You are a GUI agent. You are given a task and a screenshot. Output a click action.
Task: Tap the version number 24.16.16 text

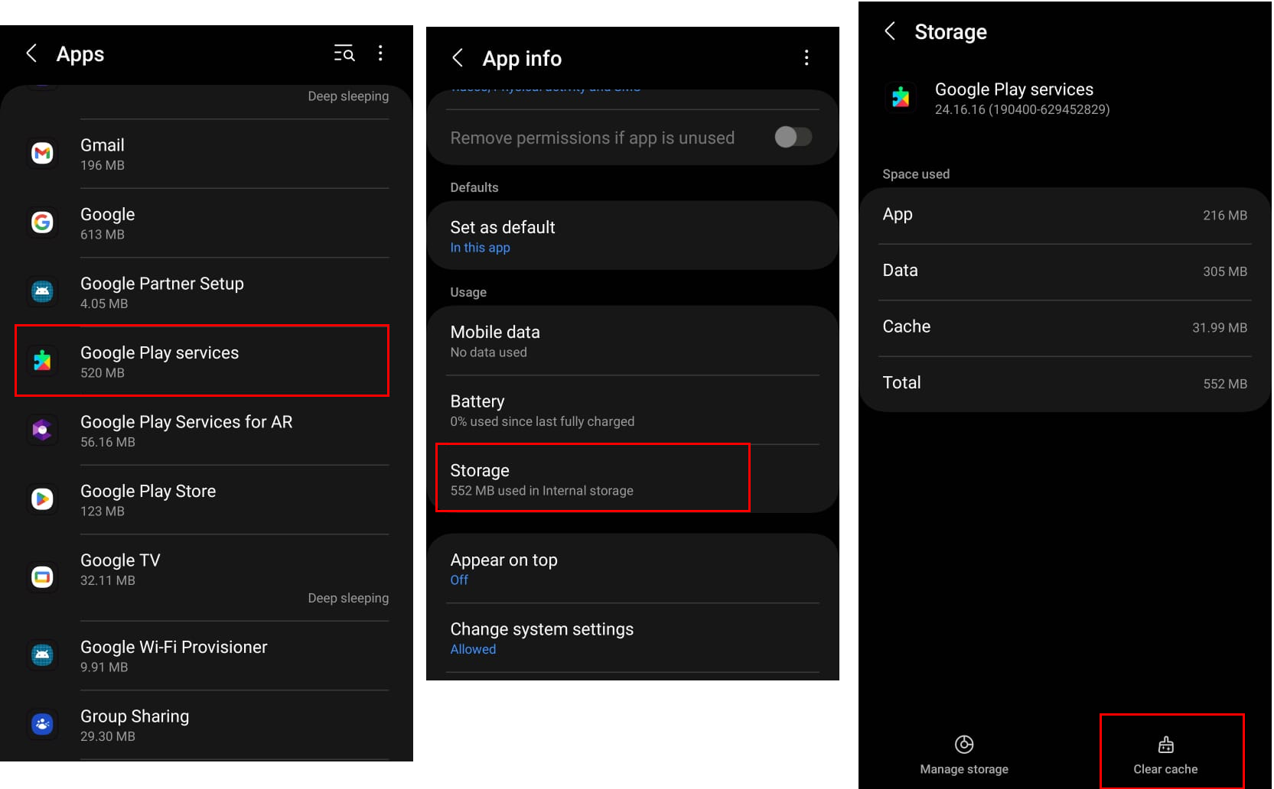[1022, 109]
